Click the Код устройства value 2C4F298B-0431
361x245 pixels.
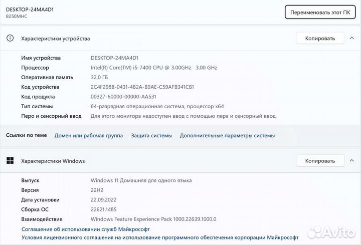pyautogui.click(x=142, y=87)
